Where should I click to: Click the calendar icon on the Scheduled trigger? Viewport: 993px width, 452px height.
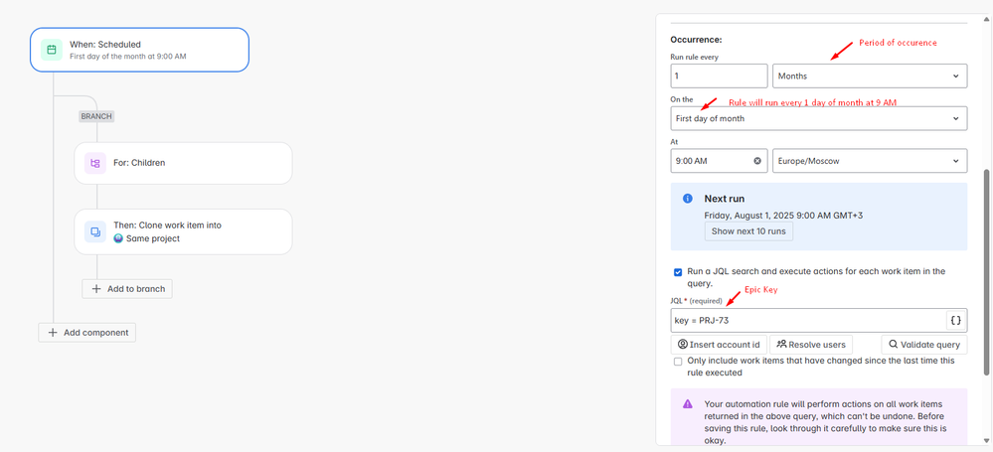pyautogui.click(x=52, y=50)
